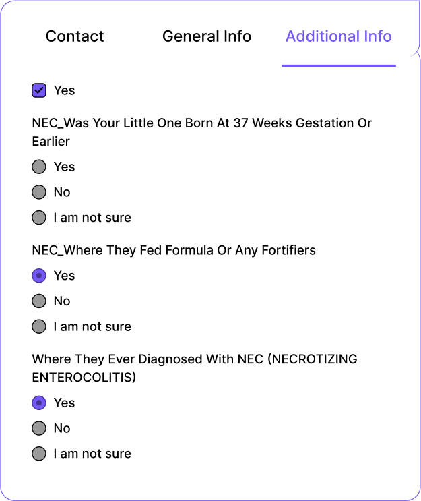Image resolution: width=421 pixels, height=501 pixels.
Task: Click the Fed Formula Or Fortifiers heading
Action: click(174, 250)
